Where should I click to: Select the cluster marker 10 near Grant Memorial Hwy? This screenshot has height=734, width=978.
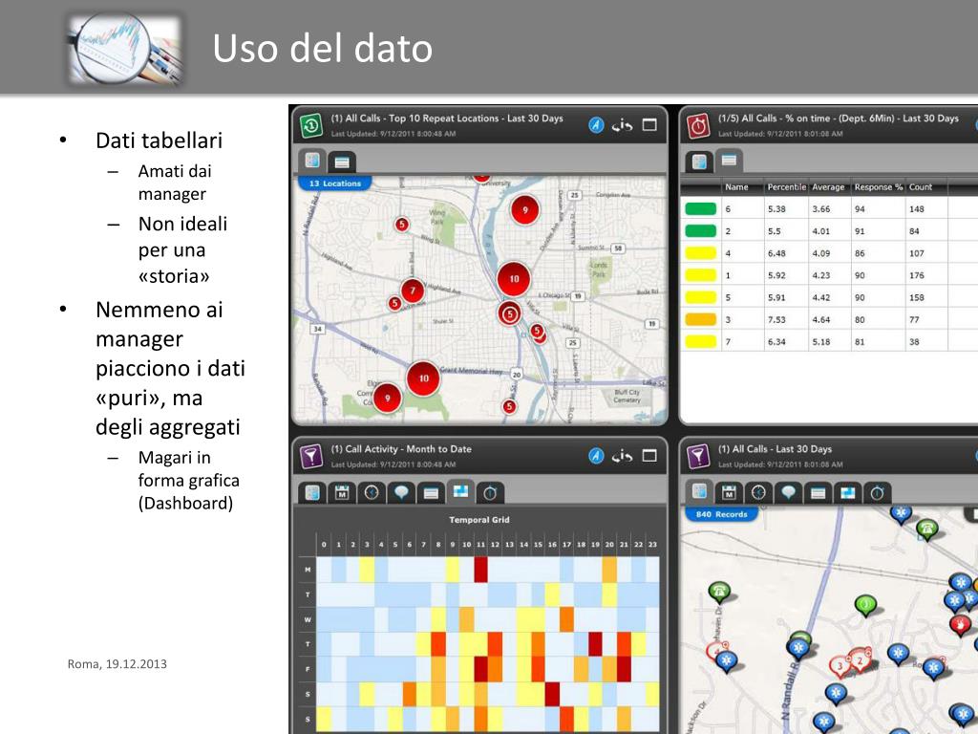point(423,378)
